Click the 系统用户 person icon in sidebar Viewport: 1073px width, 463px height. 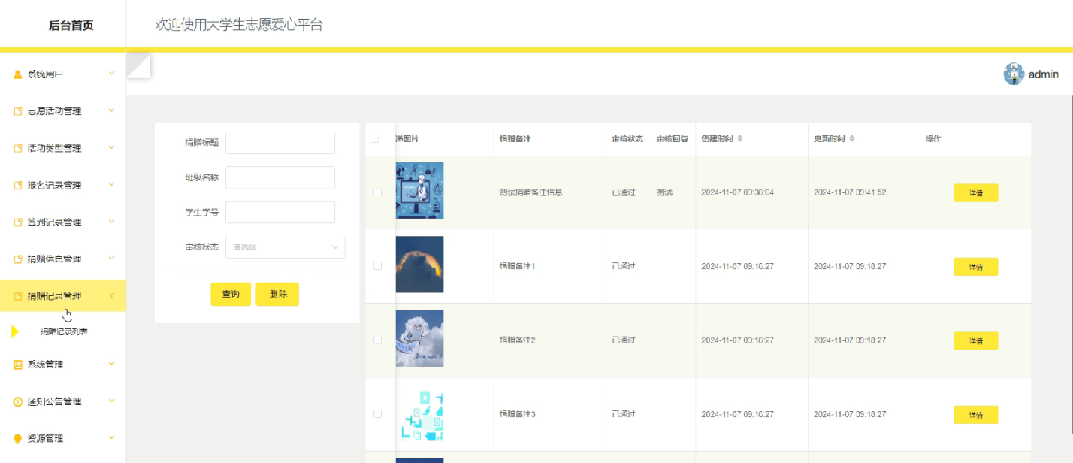pyautogui.click(x=18, y=74)
